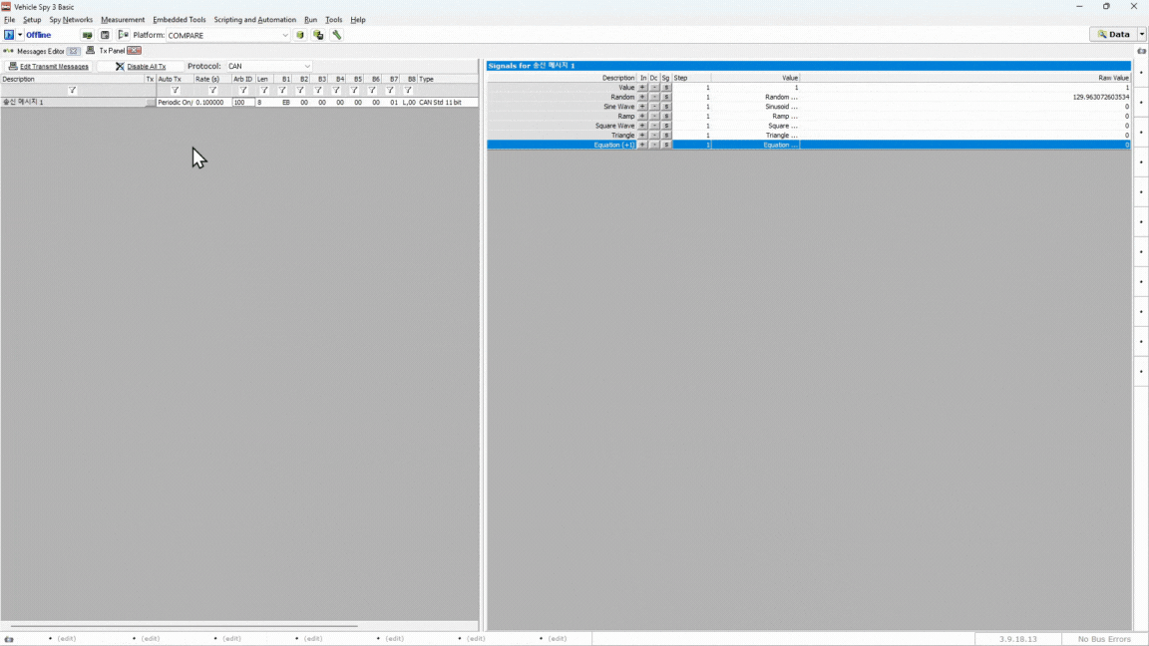This screenshot has height=646, width=1149.
Task: Open the Spy Networks menu
Action: point(71,20)
